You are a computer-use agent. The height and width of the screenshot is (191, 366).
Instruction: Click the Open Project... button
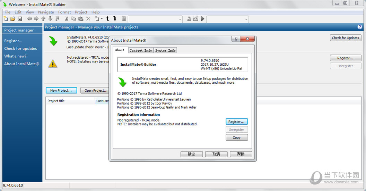pyautogui.click(x=96, y=90)
